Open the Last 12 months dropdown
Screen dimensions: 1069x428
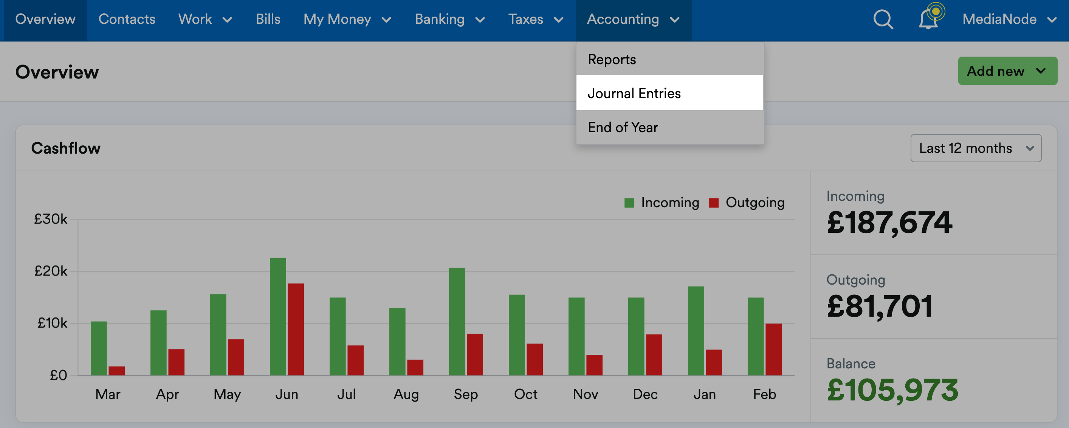point(975,148)
